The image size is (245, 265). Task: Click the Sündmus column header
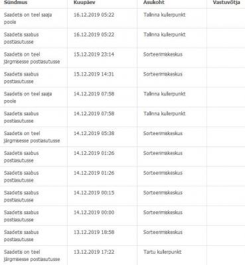16,3
